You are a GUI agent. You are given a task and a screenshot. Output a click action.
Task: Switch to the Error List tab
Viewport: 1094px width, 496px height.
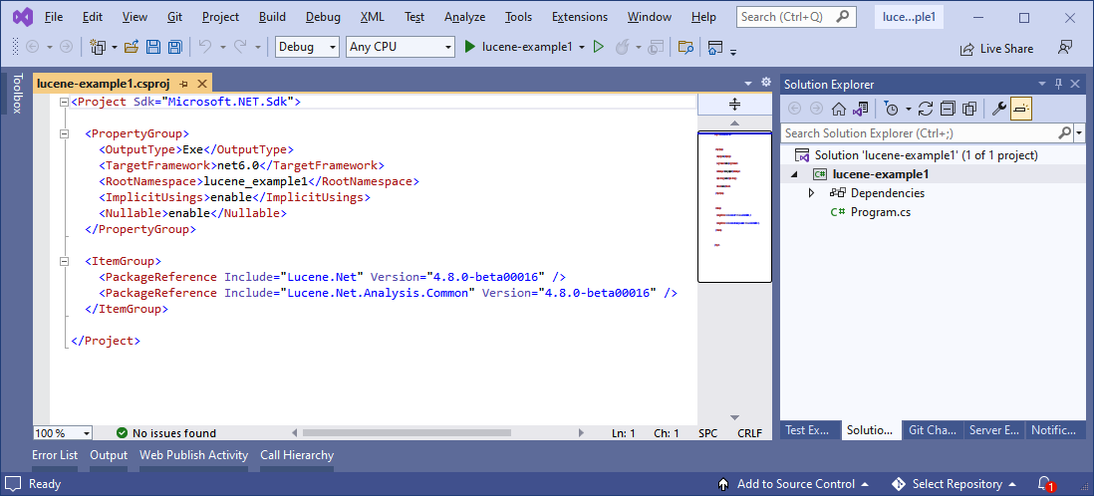pos(55,455)
